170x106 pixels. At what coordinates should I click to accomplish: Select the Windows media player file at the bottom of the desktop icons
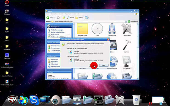[x=7, y=83]
